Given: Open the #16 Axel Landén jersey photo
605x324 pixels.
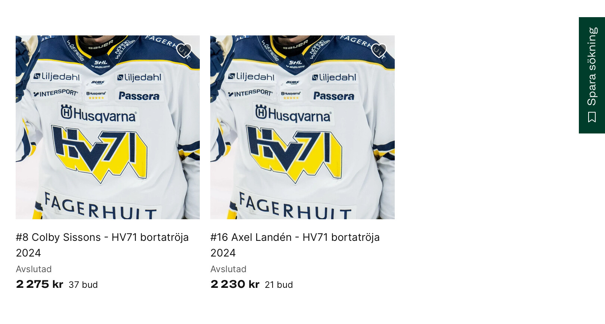Looking at the screenshot, I should click(x=302, y=127).
